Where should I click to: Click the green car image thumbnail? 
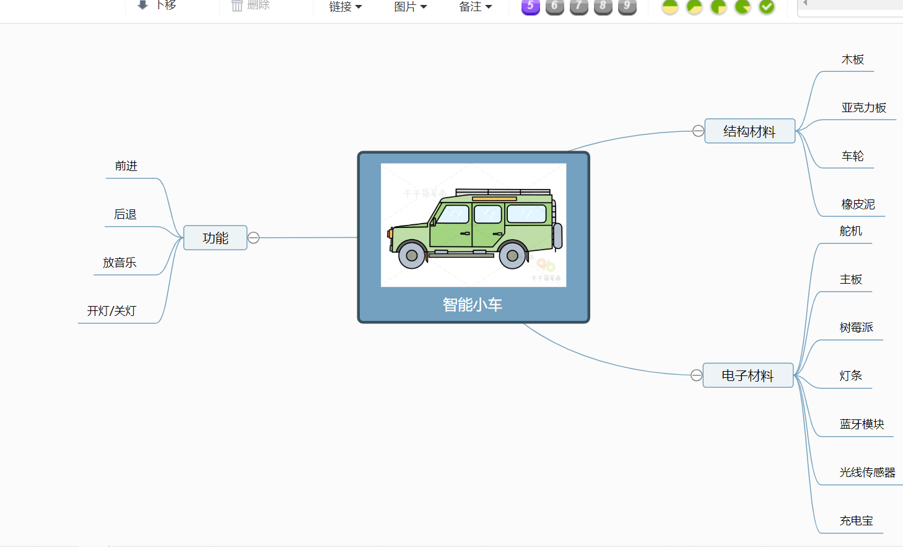point(474,225)
